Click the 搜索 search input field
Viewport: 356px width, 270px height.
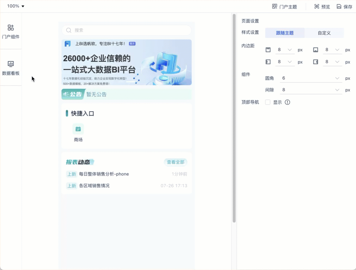[127, 30]
